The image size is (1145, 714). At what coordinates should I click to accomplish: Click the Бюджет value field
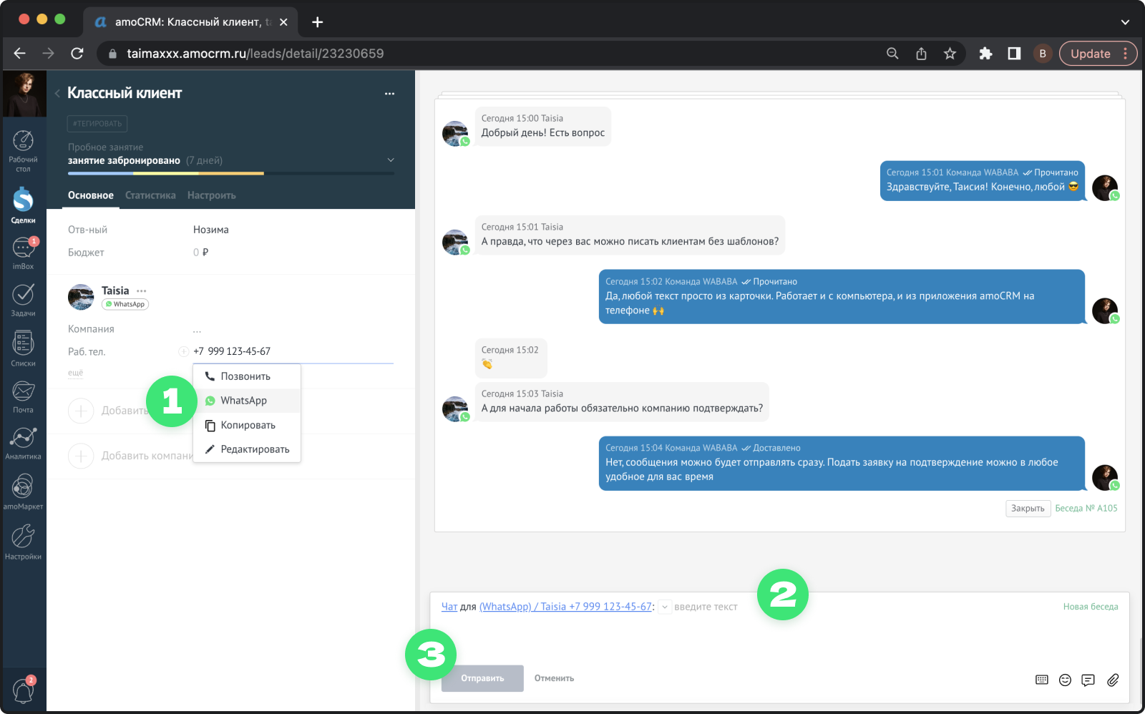point(200,253)
